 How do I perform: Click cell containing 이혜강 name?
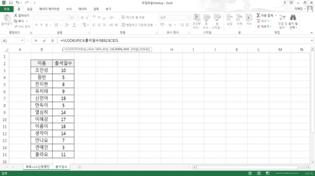click(42, 119)
